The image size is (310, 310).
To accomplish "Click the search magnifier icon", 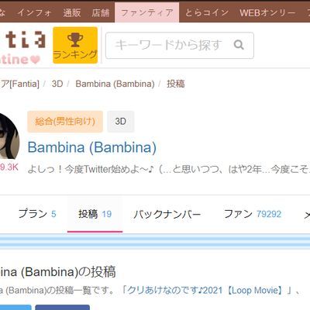I will 239,45.
